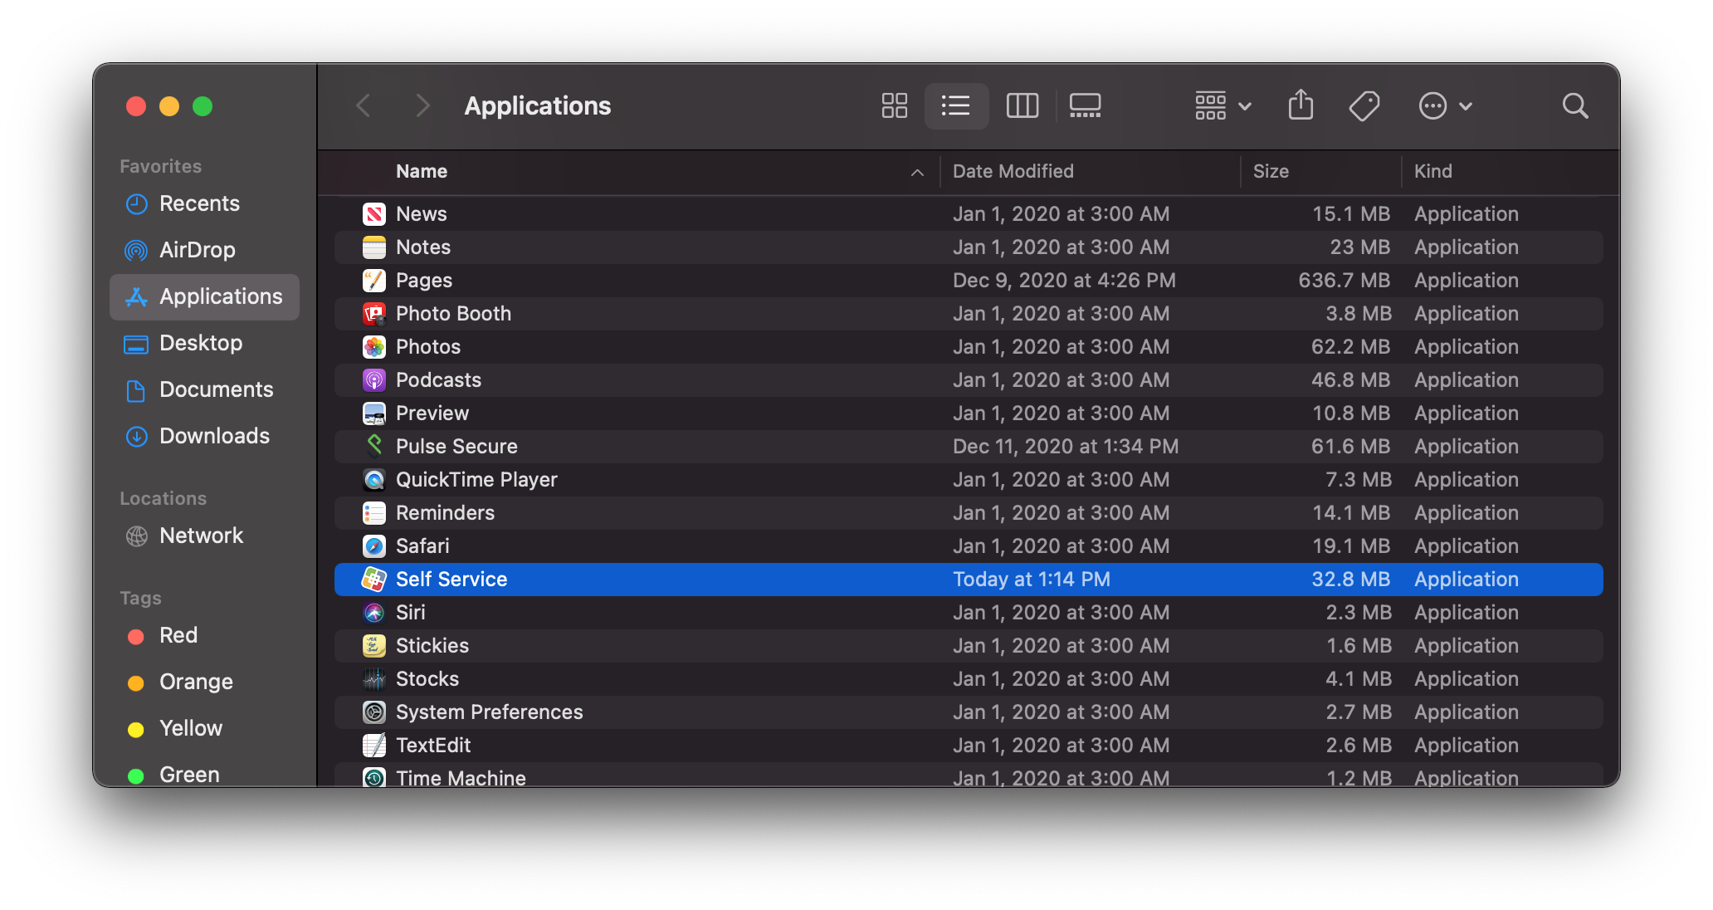Open Downloads in the sidebar
This screenshot has width=1713, height=910.
(204, 436)
